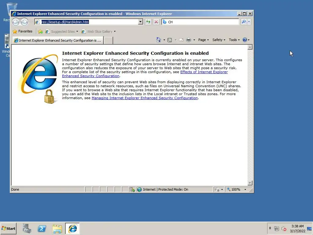Open the search provider dropdown arrow
Image resolution: width=313 pixels, height=235 pixels.
249,22
